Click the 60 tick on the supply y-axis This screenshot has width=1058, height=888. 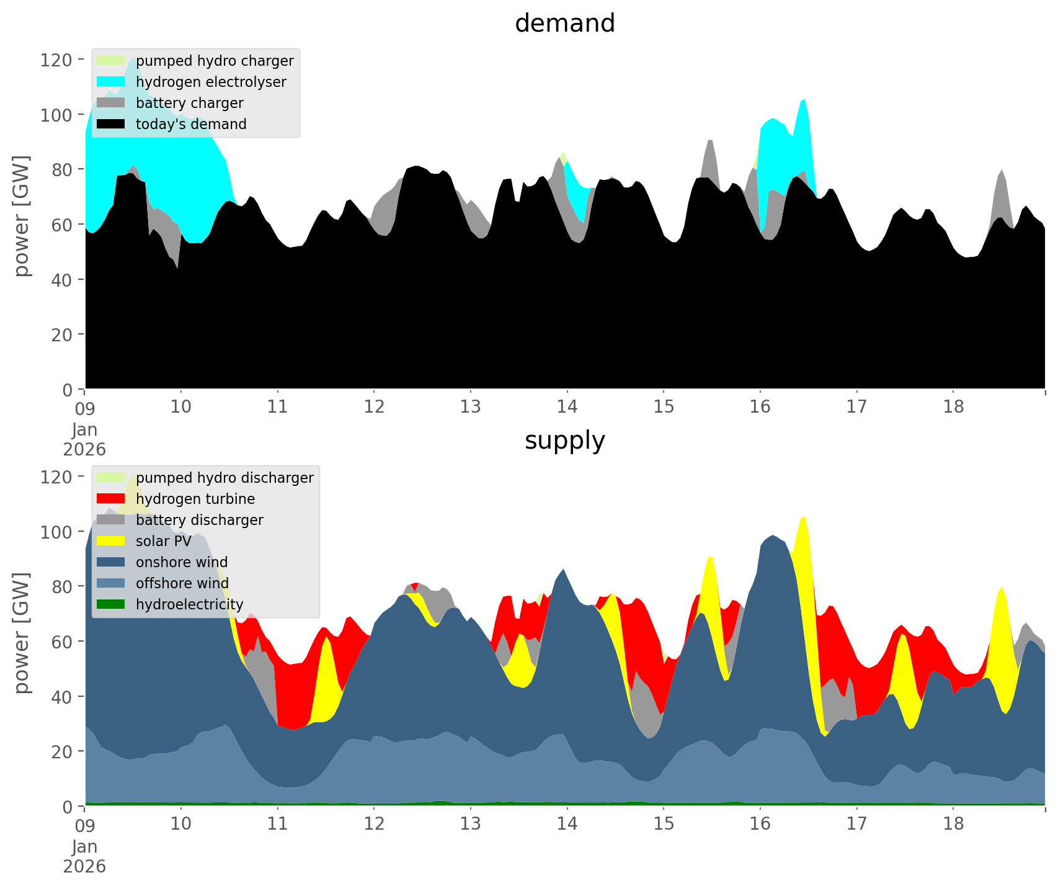(61, 642)
